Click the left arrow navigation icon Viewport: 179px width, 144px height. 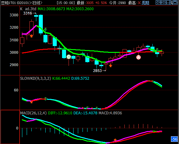pyautogui.click(x=158, y=2)
